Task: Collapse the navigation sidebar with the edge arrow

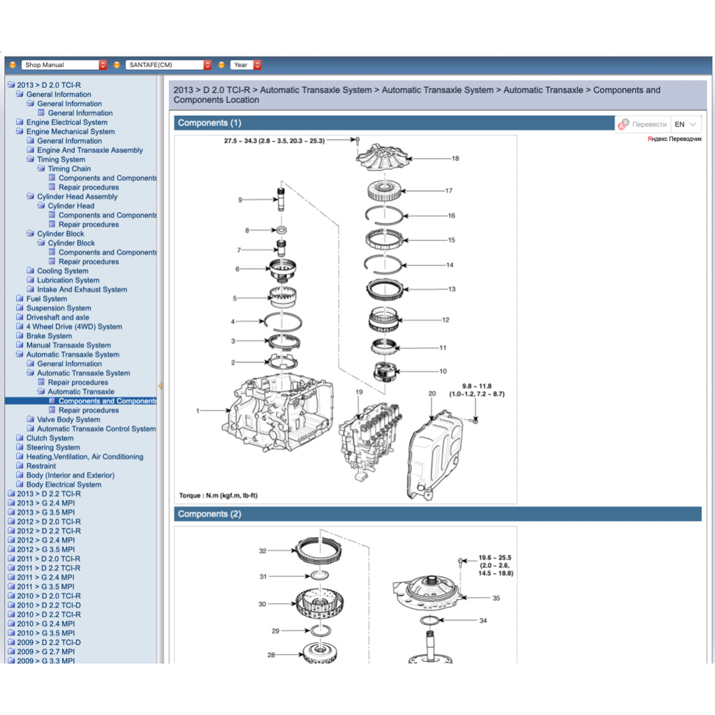Action: tap(161, 384)
